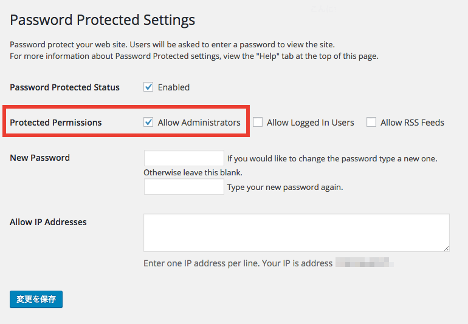Click the Password Protected Settings heading
This screenshot has height=324, width=468.
(x=102, y=20)
